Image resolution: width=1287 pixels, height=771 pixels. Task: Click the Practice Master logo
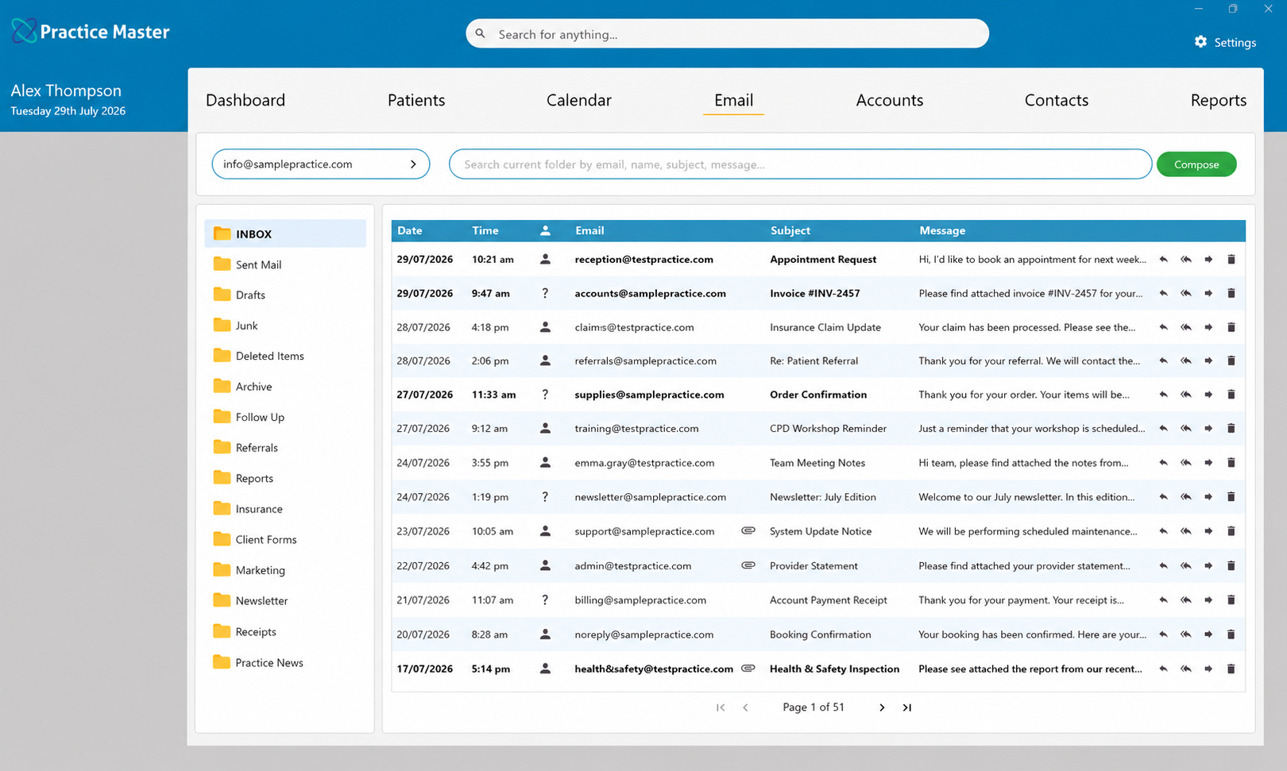coord(91,32)
